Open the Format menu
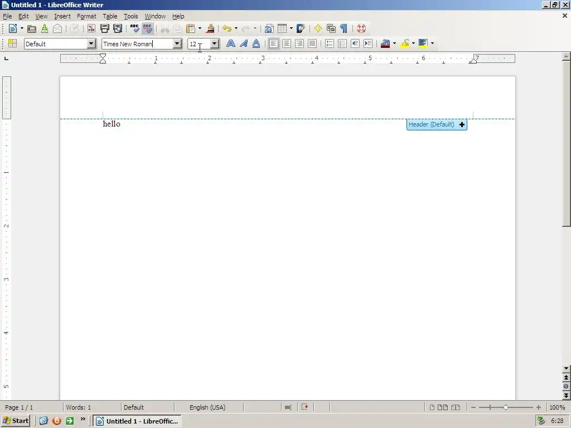The height and width of the screenshot is (428, 571). pyautogui.click(x=86, y=16)
